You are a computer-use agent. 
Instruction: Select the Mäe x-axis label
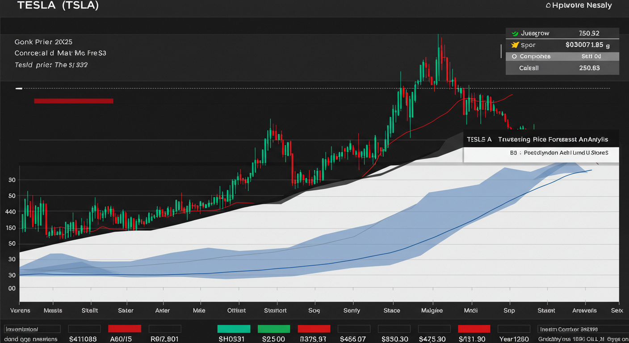click(199, 310)
